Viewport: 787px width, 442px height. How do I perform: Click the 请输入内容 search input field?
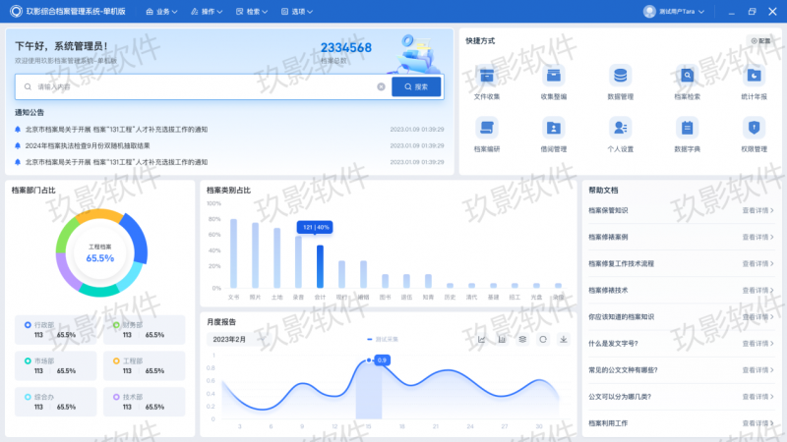pos(197,86)
